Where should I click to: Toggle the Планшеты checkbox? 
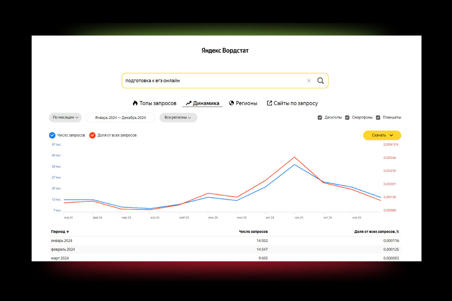pyautogui.click(x=378, y=117)
